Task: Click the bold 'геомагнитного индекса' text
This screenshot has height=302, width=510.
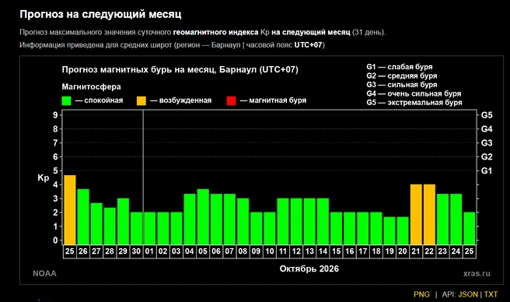Action: 215,32
